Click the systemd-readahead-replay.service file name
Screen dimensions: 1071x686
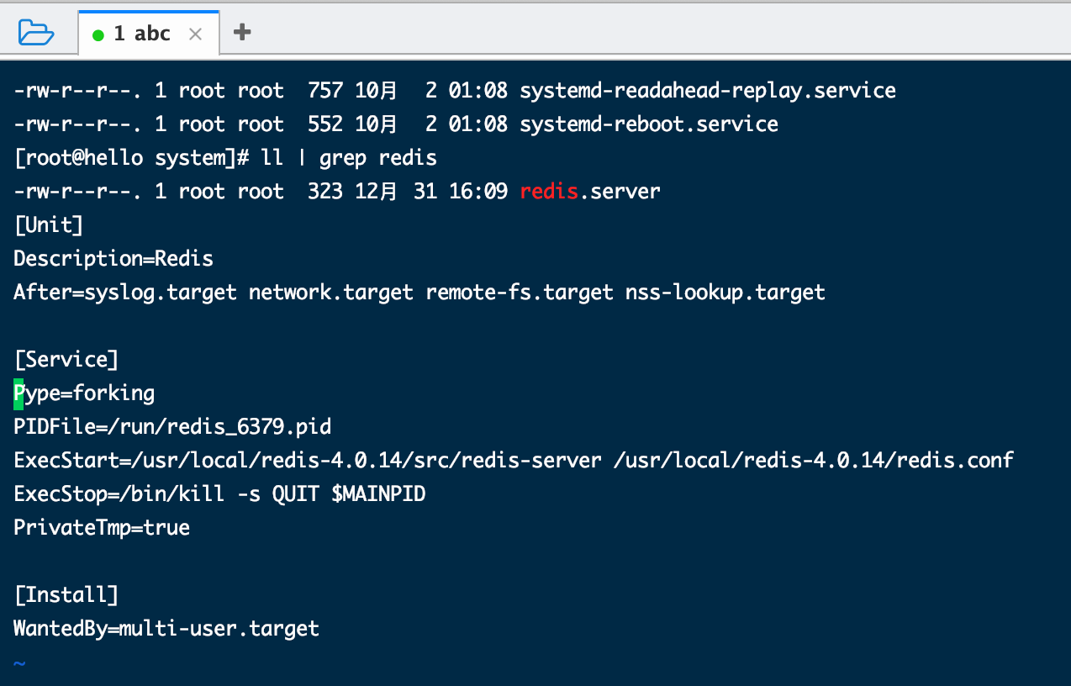click(707, 91)
